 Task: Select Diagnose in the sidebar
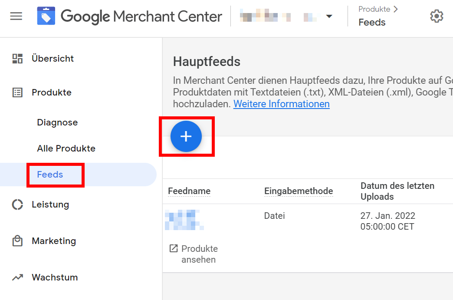coord(57,122)
